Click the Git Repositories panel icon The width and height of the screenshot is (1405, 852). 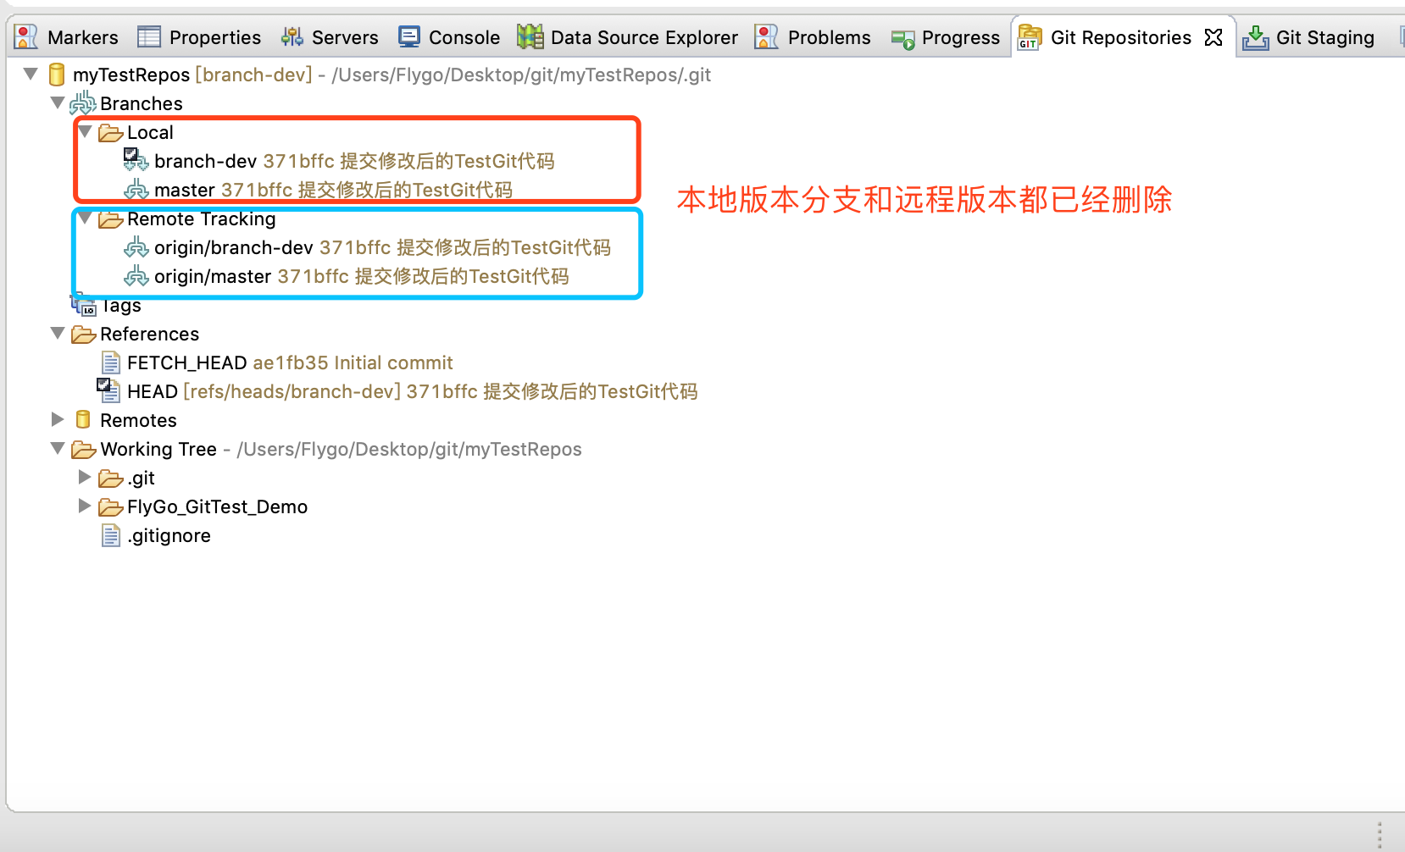(x=1028, y=37)
